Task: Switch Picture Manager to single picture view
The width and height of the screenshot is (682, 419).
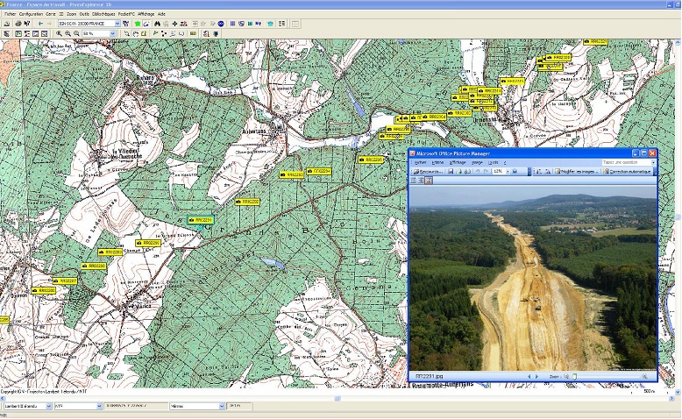Action: (x=429, y=181)
